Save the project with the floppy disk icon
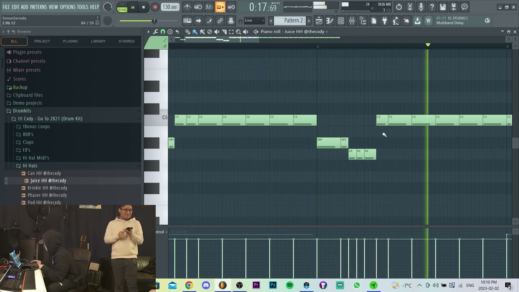Screen dimensions: 519x292 click(x=443, y=7)
